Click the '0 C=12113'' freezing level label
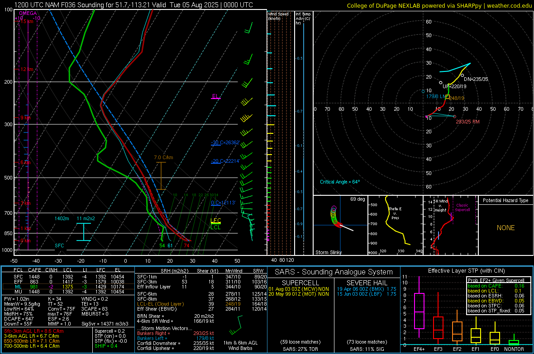This screenshot has width=534, height=354. tap(223, 203)
